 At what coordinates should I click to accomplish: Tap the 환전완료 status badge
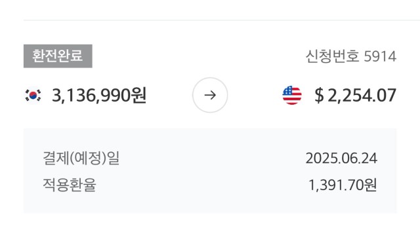(58, 56)
